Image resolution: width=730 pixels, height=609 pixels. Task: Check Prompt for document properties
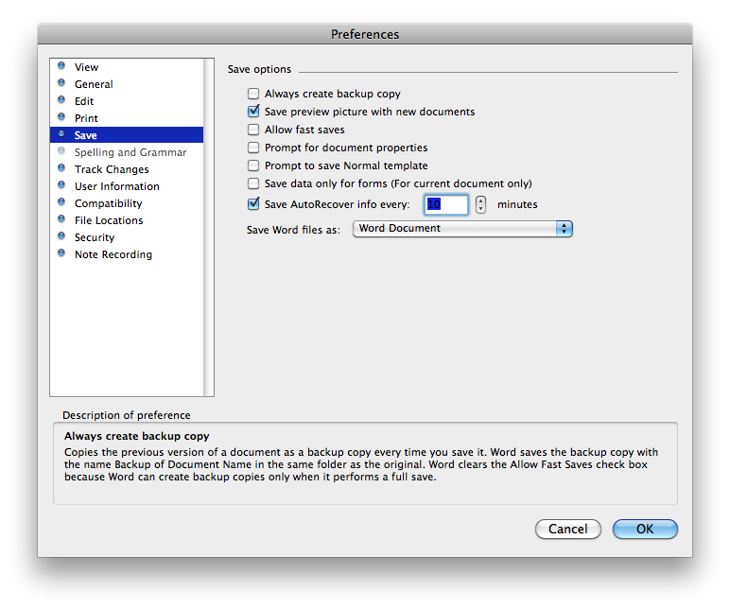[253, 148]
